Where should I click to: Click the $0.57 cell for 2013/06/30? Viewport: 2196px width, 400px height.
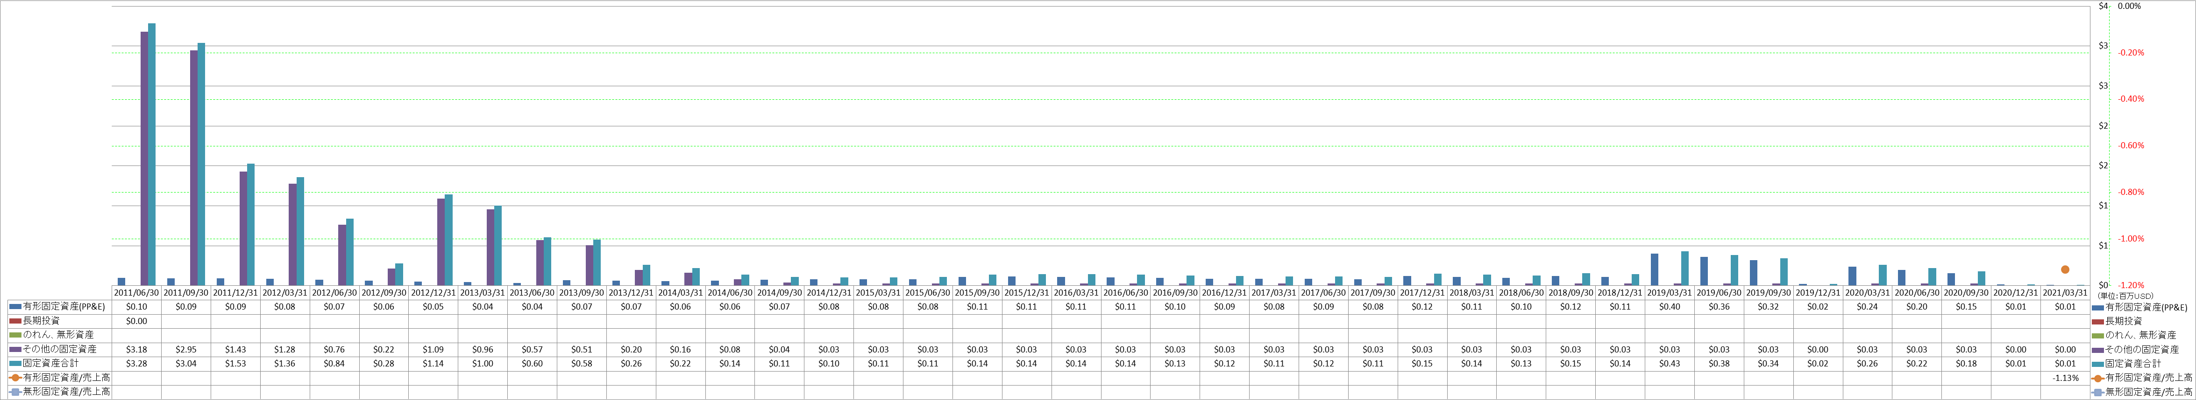coord(532,350)
